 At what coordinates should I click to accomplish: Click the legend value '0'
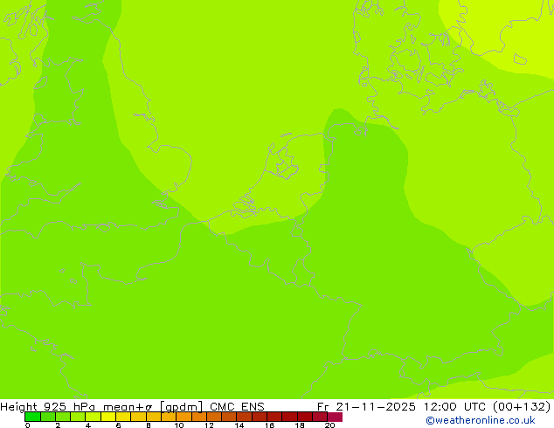tap(28, 425)
